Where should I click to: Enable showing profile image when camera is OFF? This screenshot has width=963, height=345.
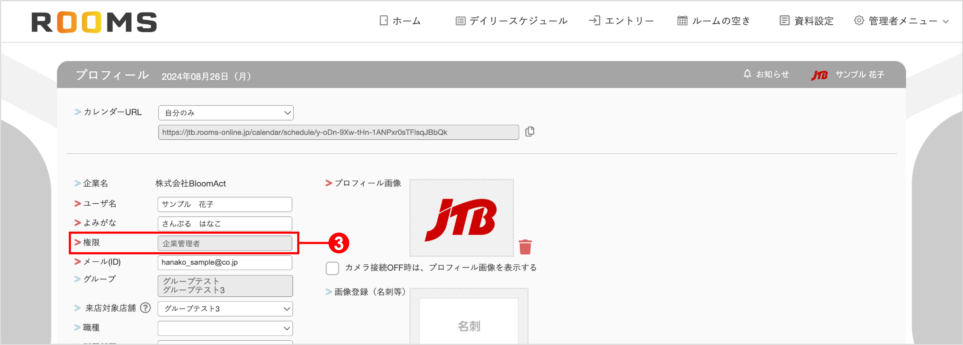click(332, 268)
